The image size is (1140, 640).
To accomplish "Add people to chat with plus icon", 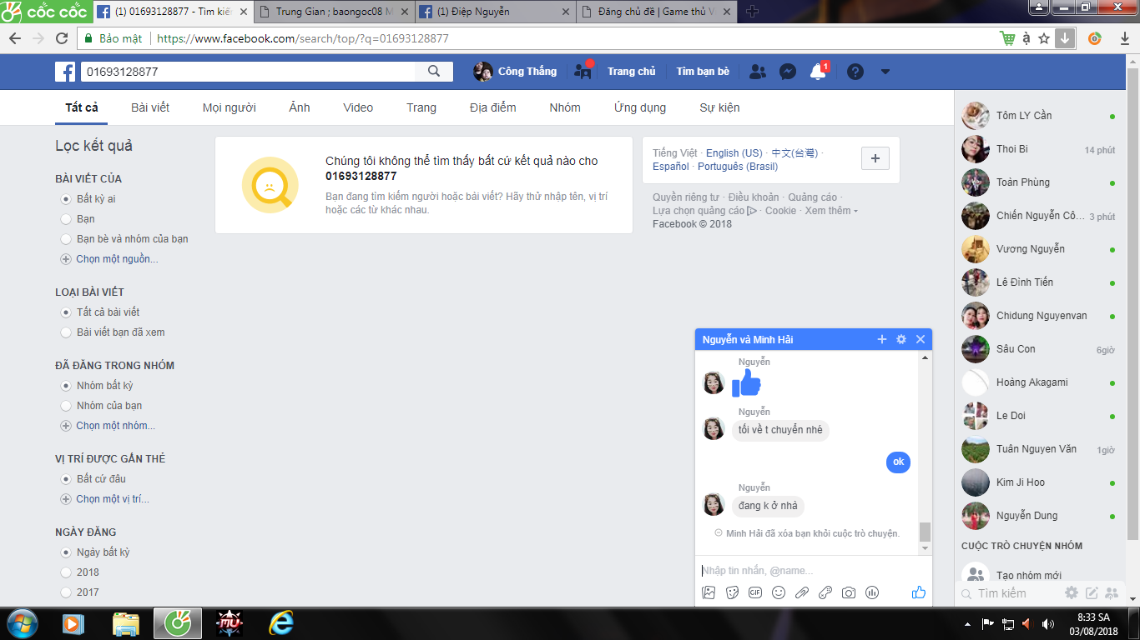I will (882, 339).
